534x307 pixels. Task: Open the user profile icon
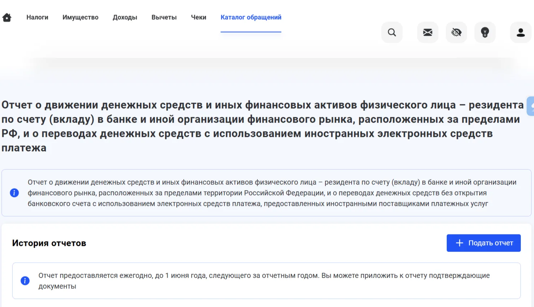pyautogui.click(x=521, y=33)
